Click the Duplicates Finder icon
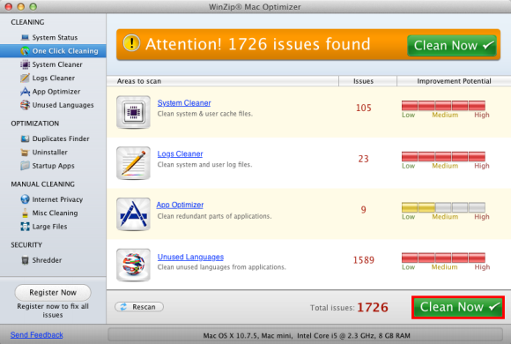This screenshot has width=511, height=344. (x=25, y=138)
